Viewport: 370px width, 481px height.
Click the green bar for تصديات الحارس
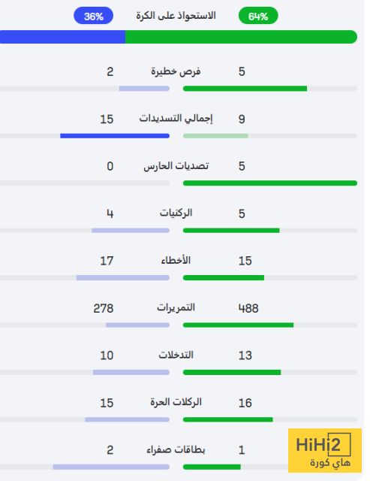tap(270, 183)
